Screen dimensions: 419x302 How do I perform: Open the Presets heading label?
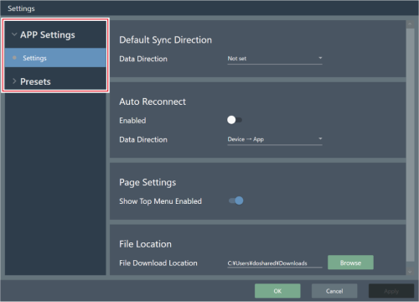click(x=35, y=81)
